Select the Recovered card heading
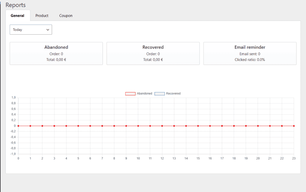 pyautogui.click(x=153, y=47)
